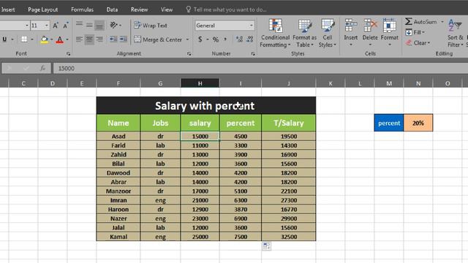This screenshot has height=263, width=468.
Task: Decrease font size with the small A
Action: (x=66, y=26)
